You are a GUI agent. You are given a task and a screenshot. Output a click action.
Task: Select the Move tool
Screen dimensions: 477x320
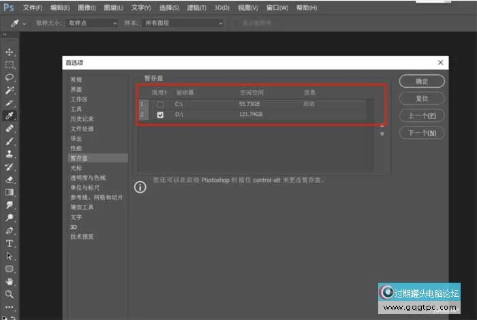click(10, 52)
